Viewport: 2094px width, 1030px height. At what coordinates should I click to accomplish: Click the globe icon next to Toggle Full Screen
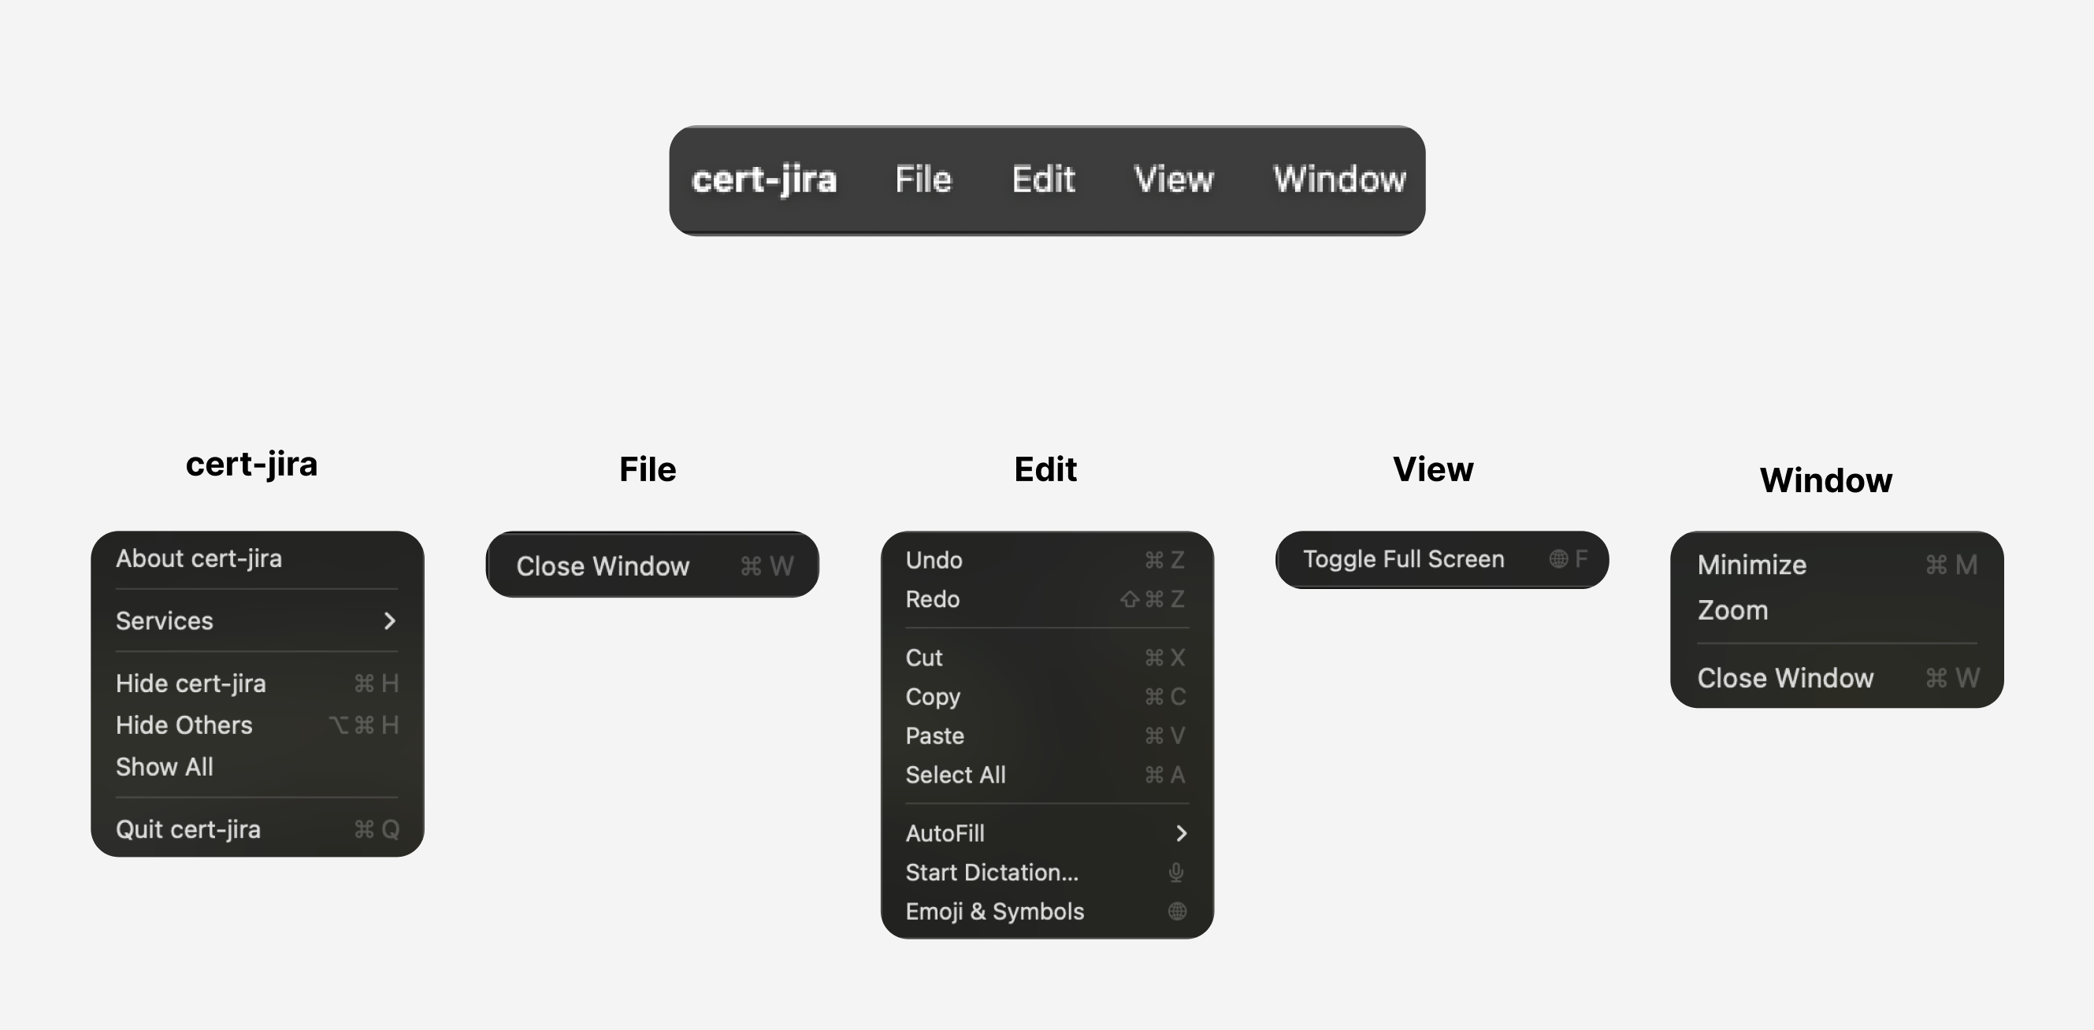click(1558, 559)
